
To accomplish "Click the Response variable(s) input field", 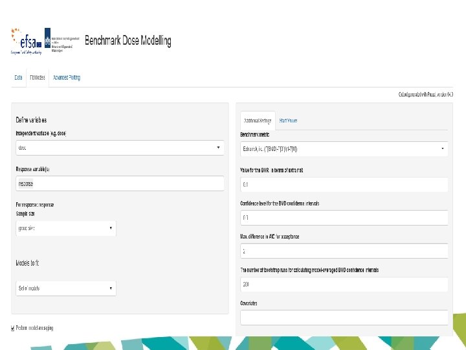I will [120, 183].
